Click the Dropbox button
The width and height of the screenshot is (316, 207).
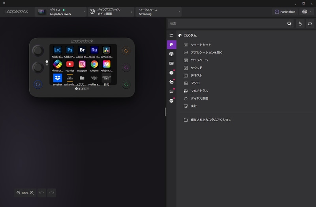[57, 78]
